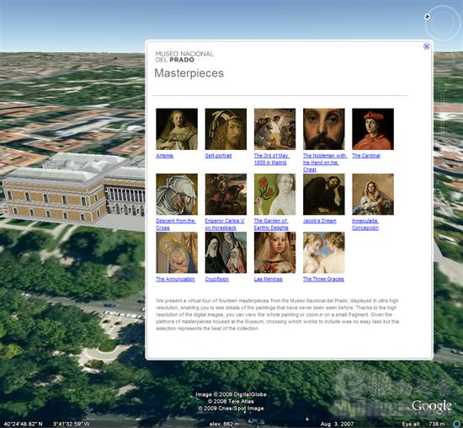Click the Eye alt 738 m readout
This screenshot has height=428, width=463.
coord(423,424)
